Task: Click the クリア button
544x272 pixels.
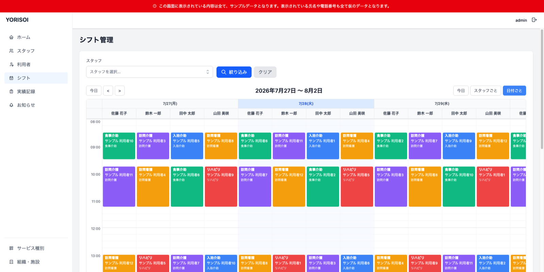Action: click(265, 72)
